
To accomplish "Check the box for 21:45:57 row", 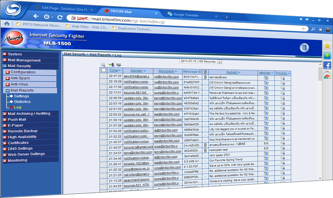I will coord(103,142).
